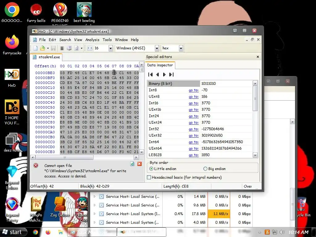
Task: Click the Windows start button
Action: (13, 232)
